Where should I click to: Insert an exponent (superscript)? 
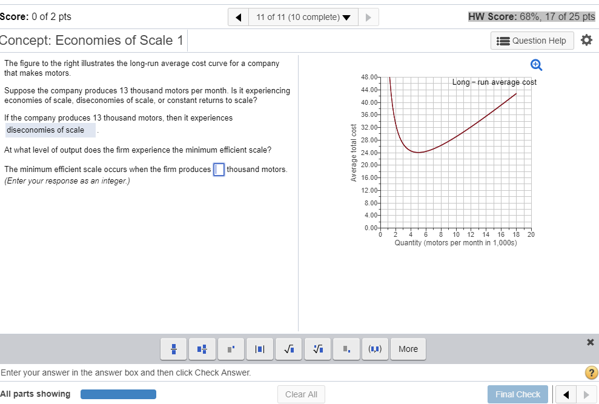[231, 349]
